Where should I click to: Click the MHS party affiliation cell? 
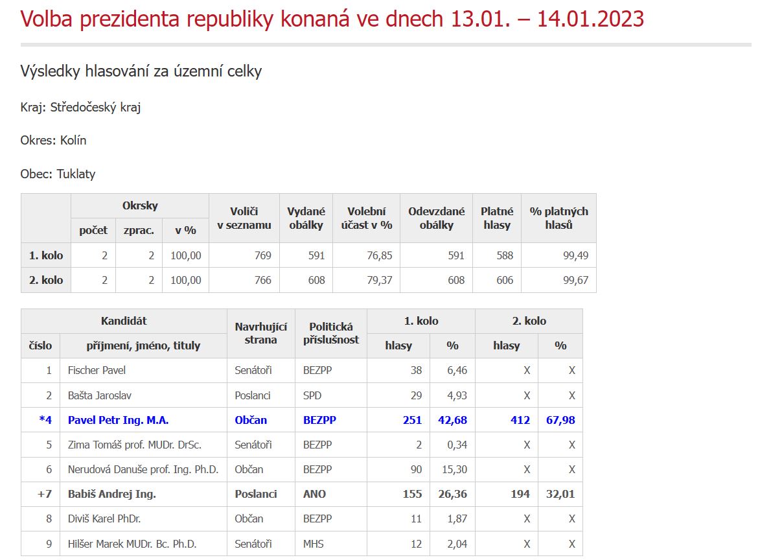[x=331, y=544]
